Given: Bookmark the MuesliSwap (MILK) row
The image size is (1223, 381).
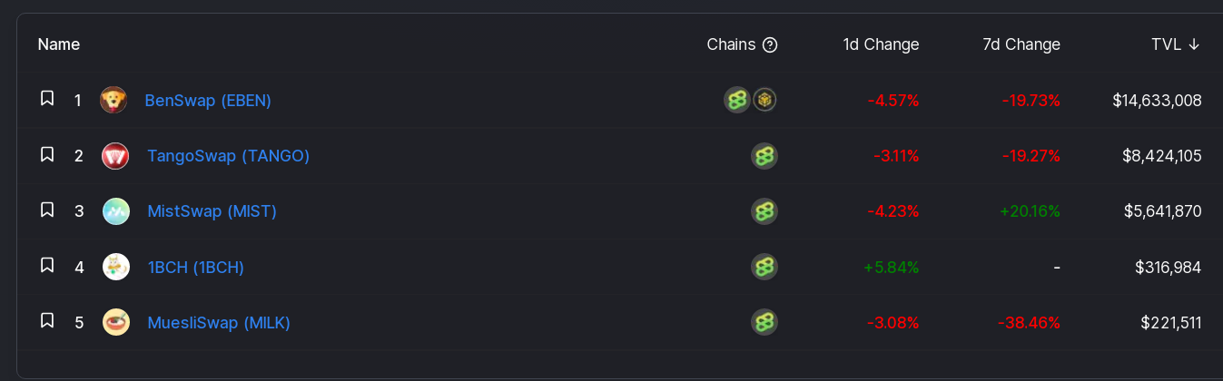Looking at the screenshot, I should (47, 320).
